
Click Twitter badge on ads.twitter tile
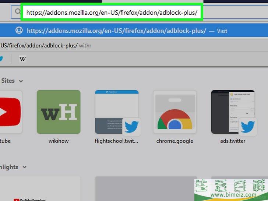[x=248, y=127]
